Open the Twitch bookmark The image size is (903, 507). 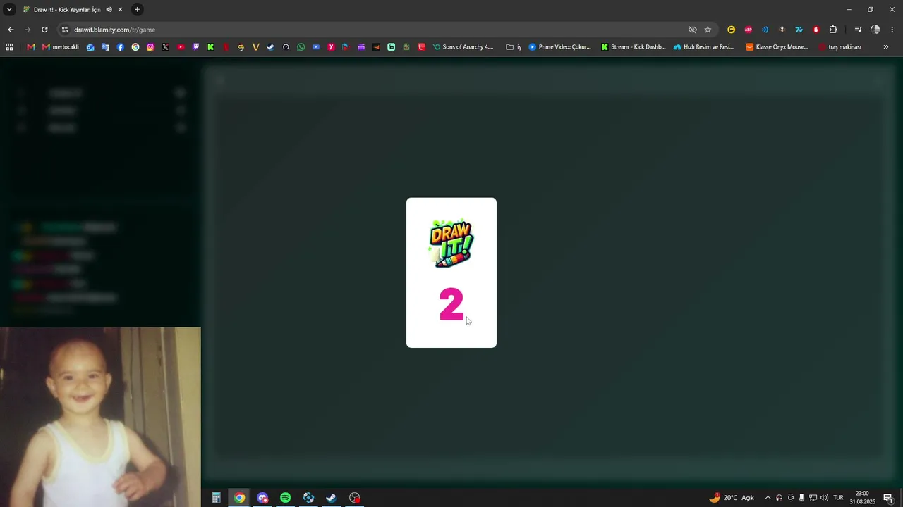[x=195, y=47]
